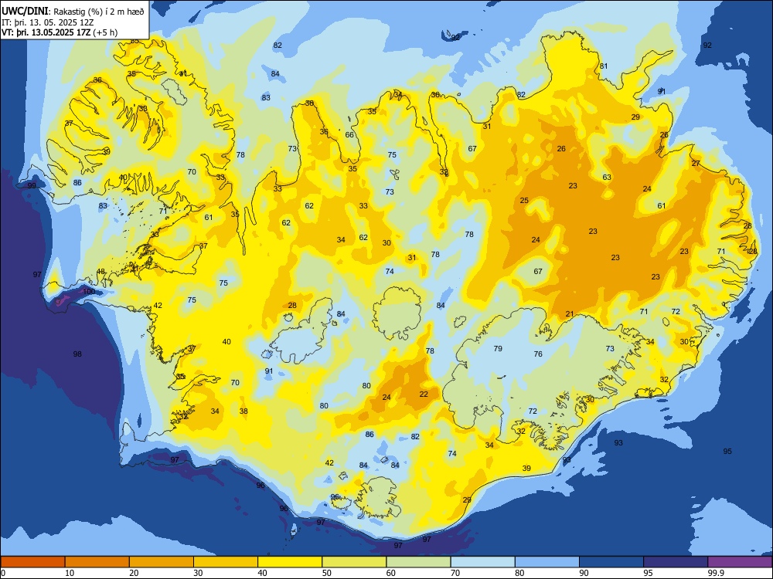This screenshot has height=579, width=773.
Task: Click the '90' label on the legend
Action: pyautogui.click(x=584, y=573)
